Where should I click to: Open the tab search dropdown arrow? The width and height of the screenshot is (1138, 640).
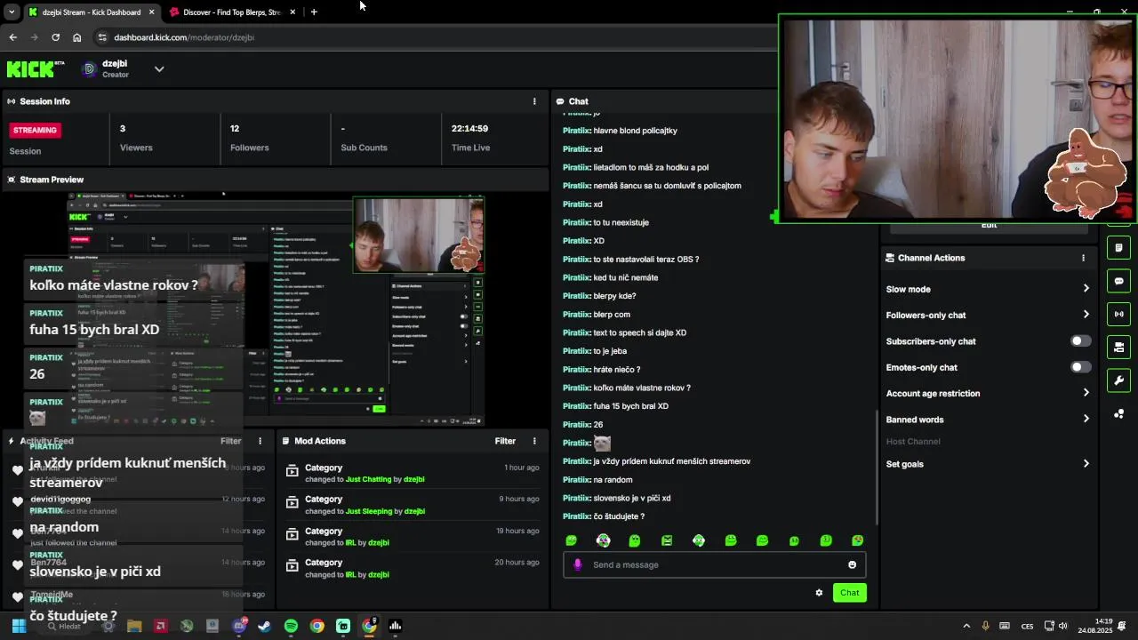point(12,12)
